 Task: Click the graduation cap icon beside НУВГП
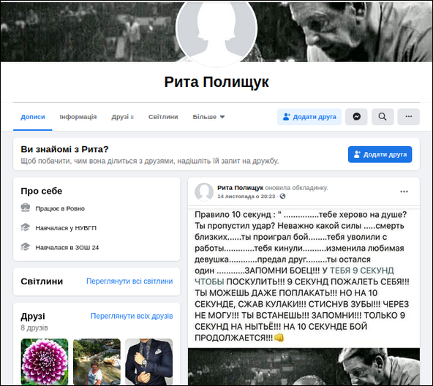pyautogui.click(x=26, y=227)
